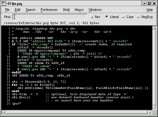Minimize the tbr.prg window
Image resolution: width=158 pixels, height=117 pixels.
pos(144,3)
